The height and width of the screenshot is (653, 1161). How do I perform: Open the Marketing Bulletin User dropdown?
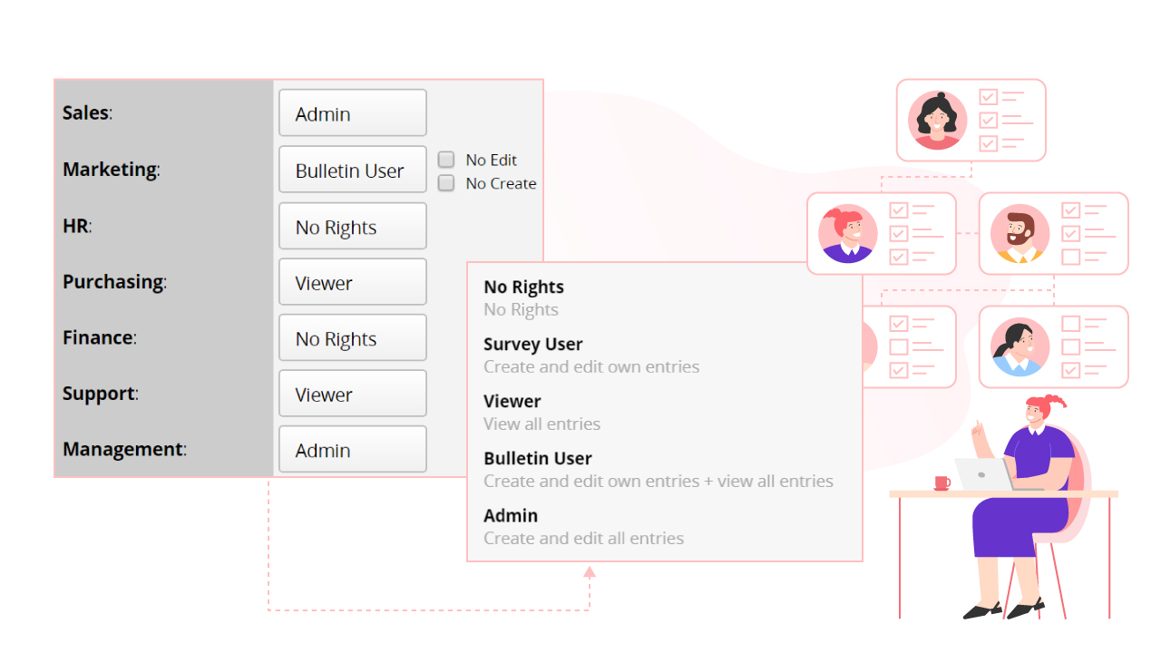pyautogui.click(x=352, y=170)
